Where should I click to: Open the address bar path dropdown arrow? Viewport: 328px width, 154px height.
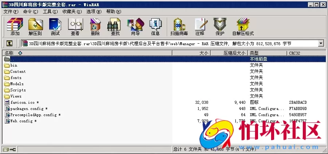tap(321, 43)
